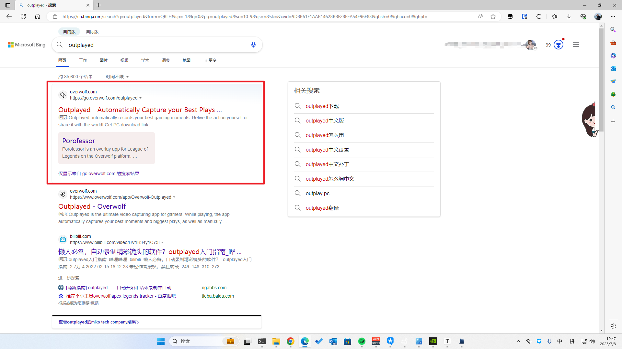The image size is (622, 349).
Task: Switch to the 图片 results tab
Action: click(x=104, y=60)
